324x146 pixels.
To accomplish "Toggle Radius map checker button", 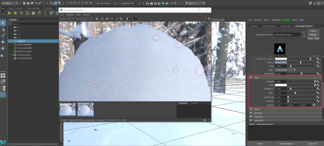I will (x=318, y=62).
